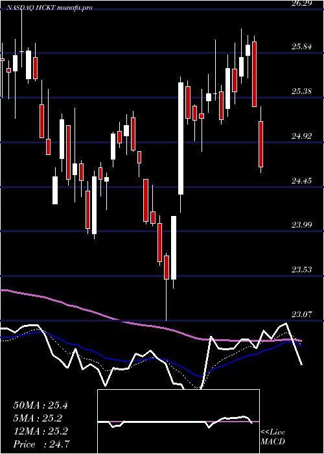This screenshot has height=454, width=324.
Task: Select the 26.29 price axis label
Action: pos(302,3)
